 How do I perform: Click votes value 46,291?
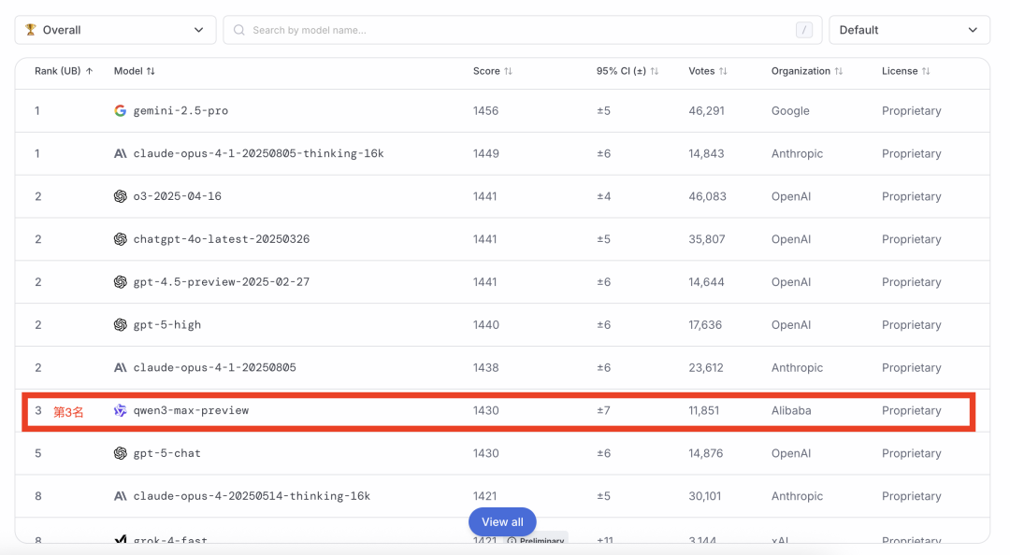pos(707,111)
